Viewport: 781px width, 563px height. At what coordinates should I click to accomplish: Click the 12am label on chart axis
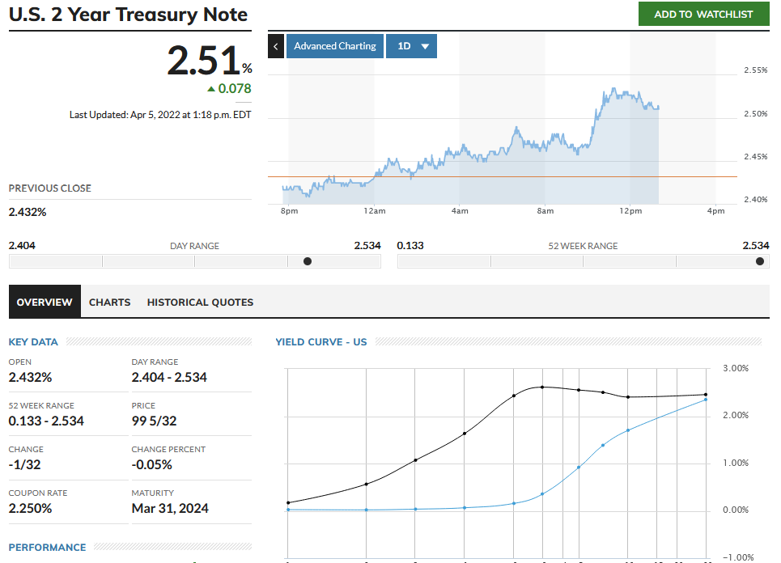[x=375, y=211]
